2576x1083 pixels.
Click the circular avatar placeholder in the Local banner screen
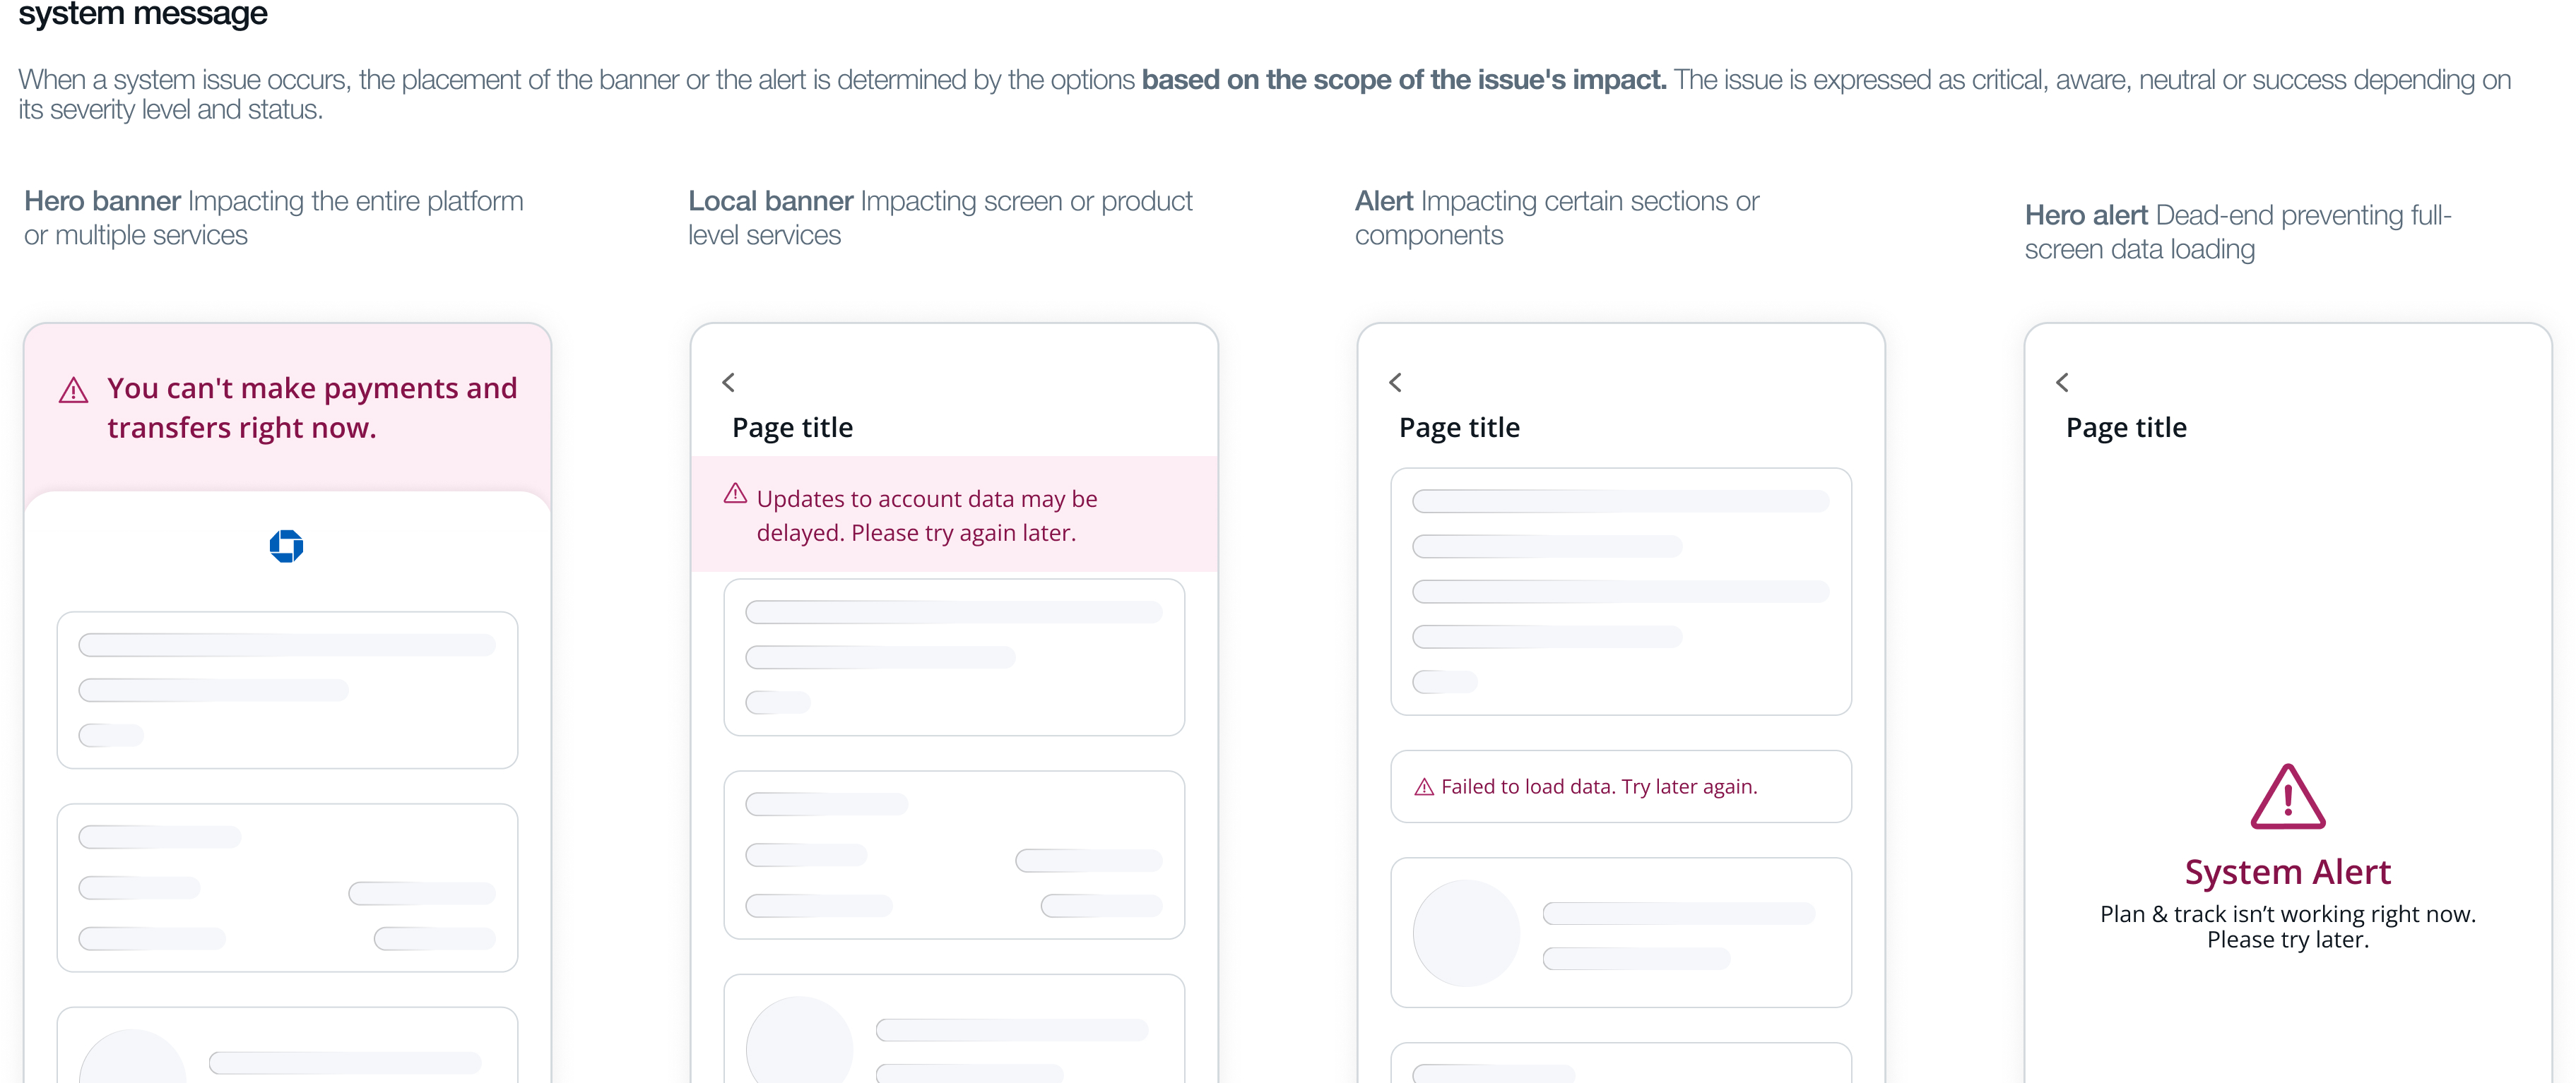click(799, 1044)
